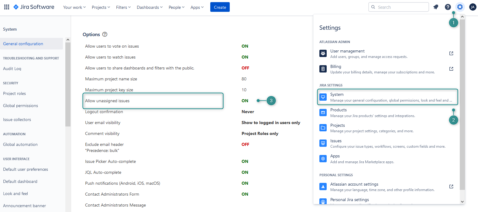
Task: Click the Projects folder icon in Settings
Action: pyautogui.click(x=323, y=128)
